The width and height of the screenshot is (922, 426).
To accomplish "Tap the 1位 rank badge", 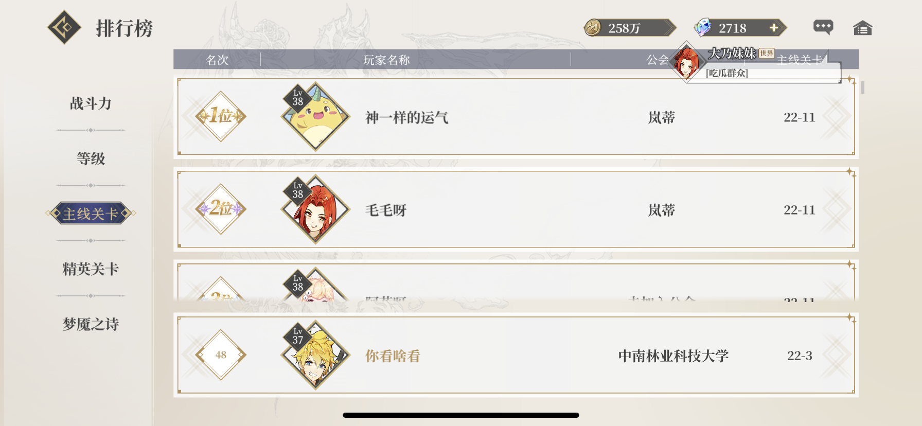I will (221, 116).
